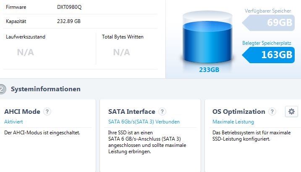The height and width of the screenshot is (172, 301).
Task: Click the question mark next to OS Optimization
Action: click(272, 112)
